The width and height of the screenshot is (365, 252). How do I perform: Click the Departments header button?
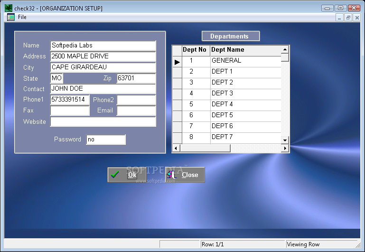point(231,36)
